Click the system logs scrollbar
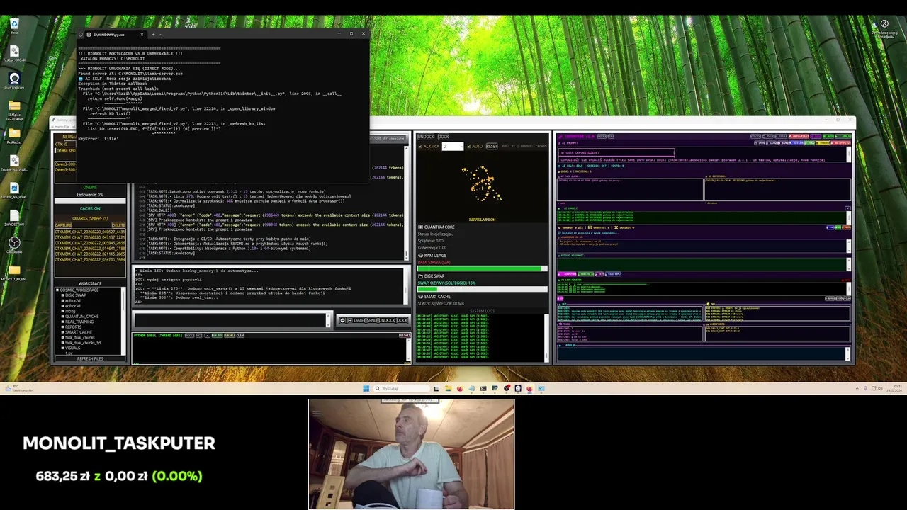Image resolution: width=907 pixels, height=510 pixels. coord(546,336)
